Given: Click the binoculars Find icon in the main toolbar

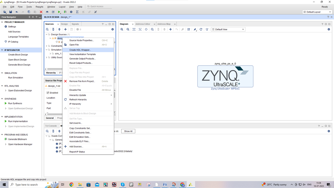Looking at the screenshot, I should coord(47,12).
